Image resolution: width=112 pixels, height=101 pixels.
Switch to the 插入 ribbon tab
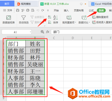pyautogui.click(x=66, y=11)
